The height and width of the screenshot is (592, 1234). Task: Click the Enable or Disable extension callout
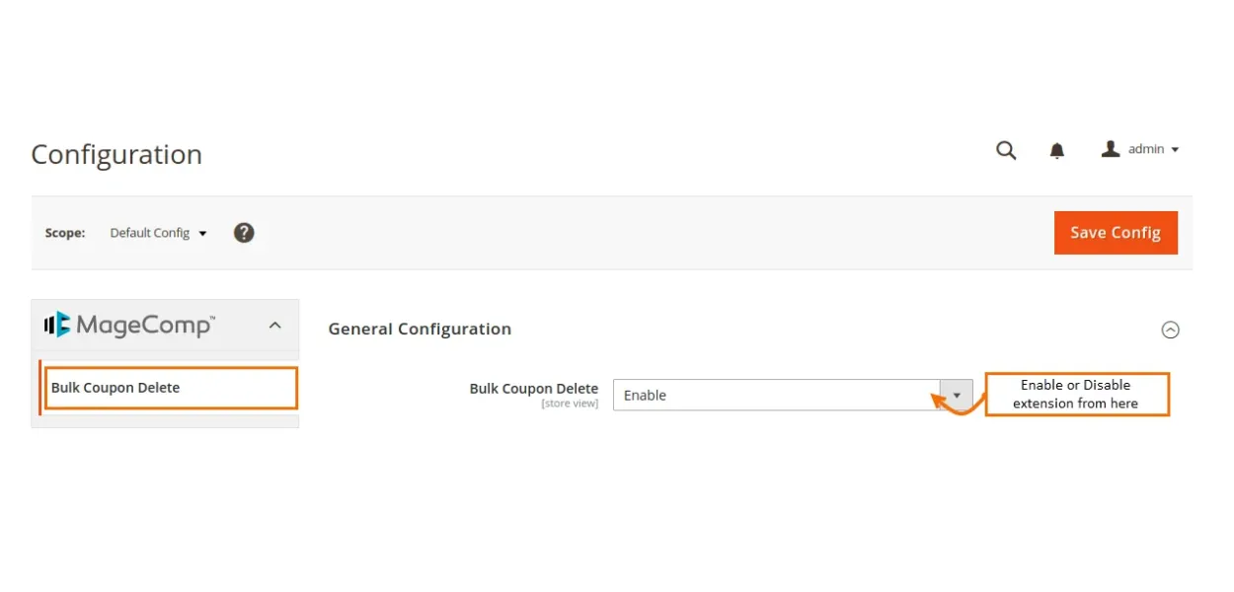[x=1076, y=394]
